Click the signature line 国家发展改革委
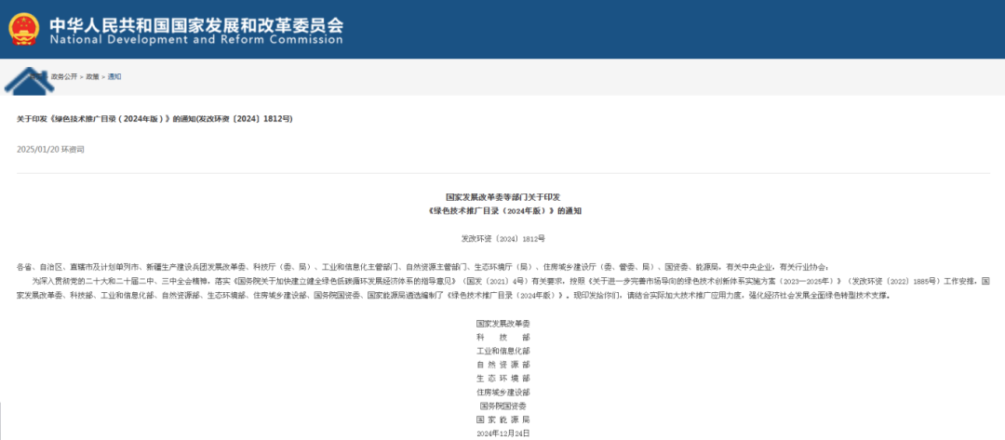 click(502, 324)
